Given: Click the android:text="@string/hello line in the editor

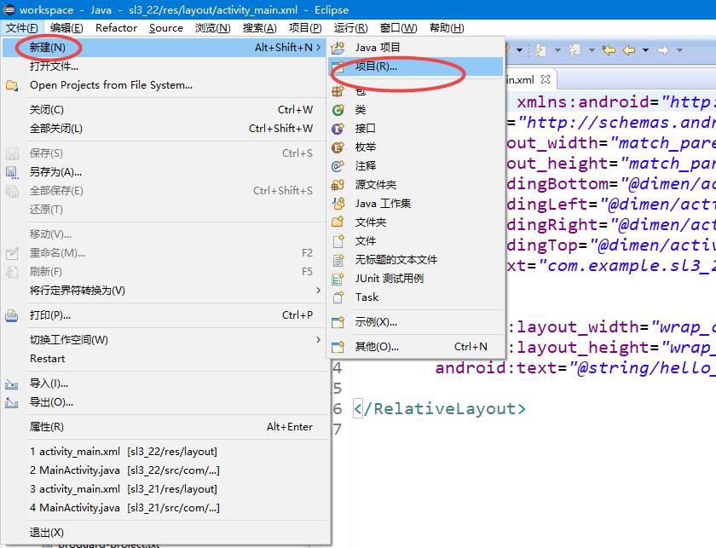Looking at the screenshot, I should pos(575,368).
